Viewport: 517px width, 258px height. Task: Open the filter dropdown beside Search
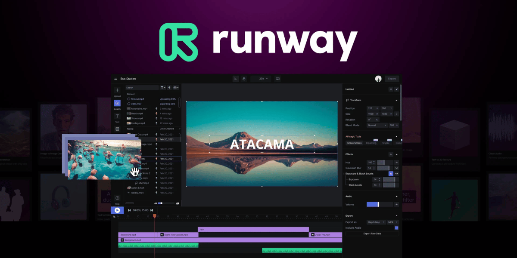(x=163, y=87)
